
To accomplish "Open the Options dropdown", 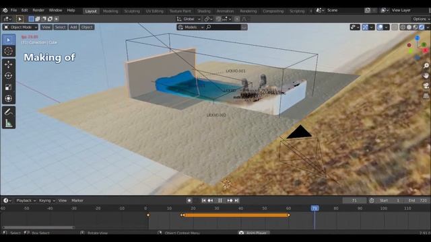I will click(x=421, y=19).
